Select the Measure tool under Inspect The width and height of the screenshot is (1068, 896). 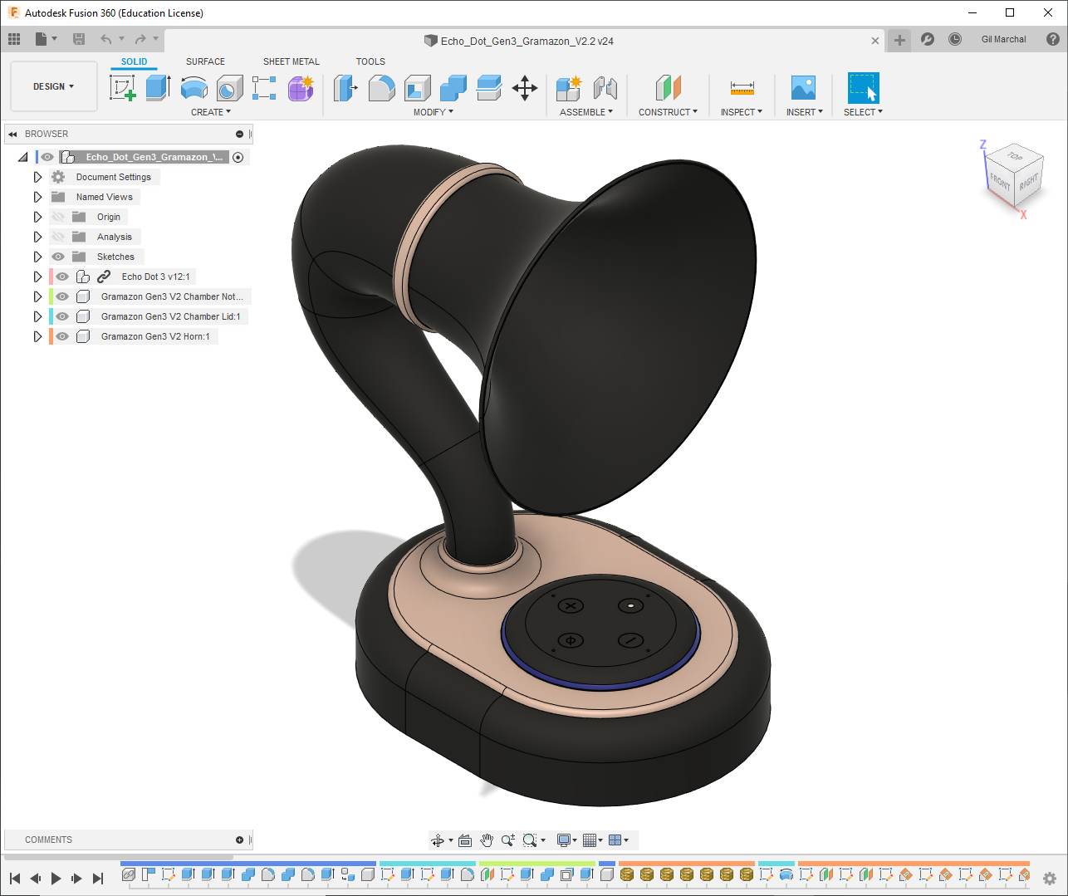(742, 87)
